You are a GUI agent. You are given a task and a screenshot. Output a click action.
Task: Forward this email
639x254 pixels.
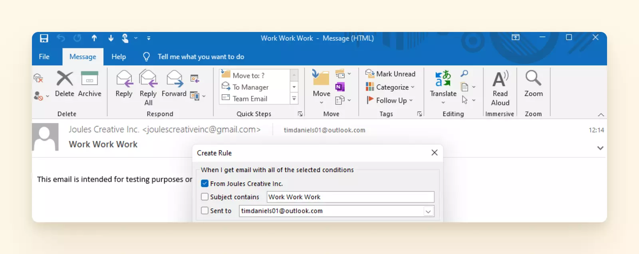(x=174, y=84)
